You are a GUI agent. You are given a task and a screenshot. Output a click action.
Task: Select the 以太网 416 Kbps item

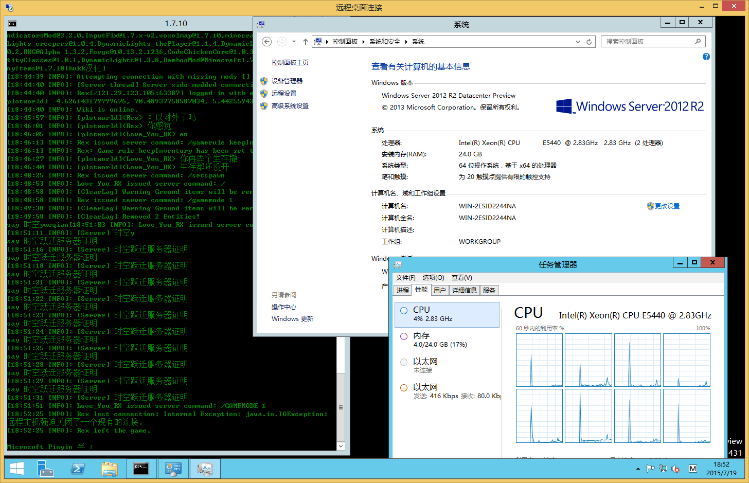[447, 391]
